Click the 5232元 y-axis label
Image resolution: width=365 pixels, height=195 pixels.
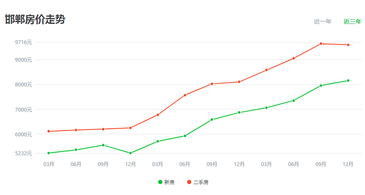coord(23,153)
